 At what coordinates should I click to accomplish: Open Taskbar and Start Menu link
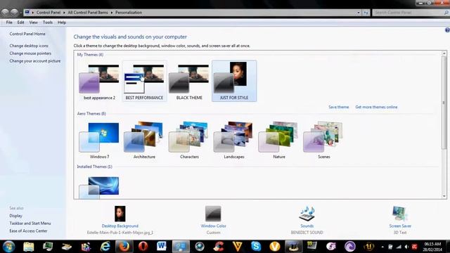click(x=30, y=223)
